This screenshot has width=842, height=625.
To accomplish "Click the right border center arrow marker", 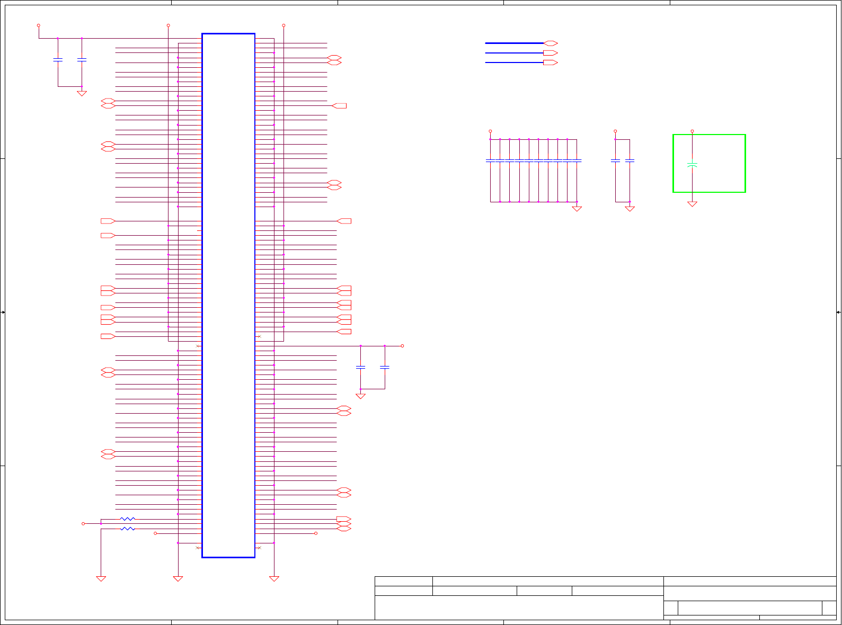I will coord(839,312).
